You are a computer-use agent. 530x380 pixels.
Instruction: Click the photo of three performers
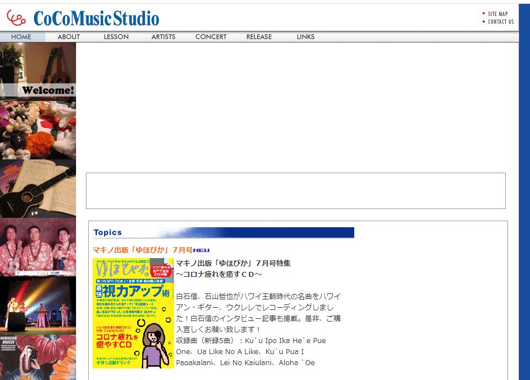tap(38, 247)
